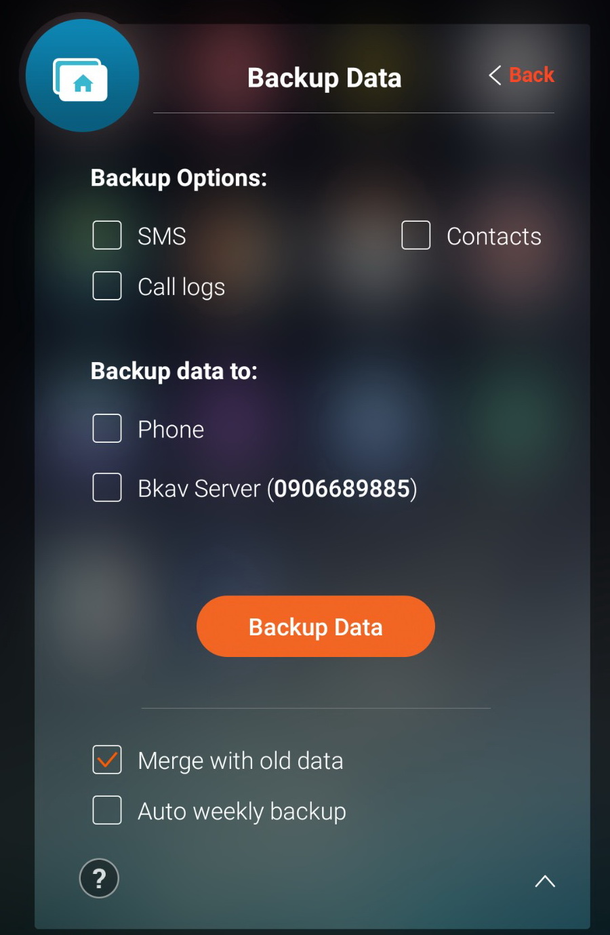Check the Contacts backup option

(416, 235)
